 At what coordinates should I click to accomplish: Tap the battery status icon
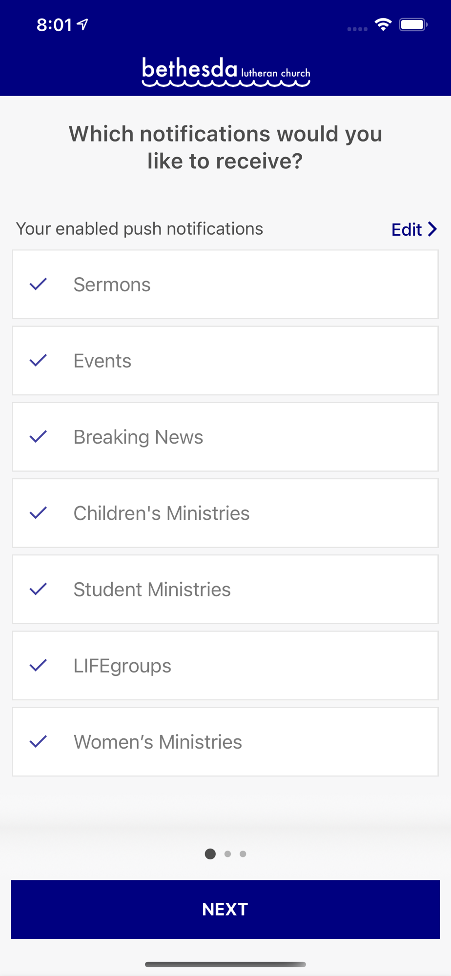coord(413,24)
